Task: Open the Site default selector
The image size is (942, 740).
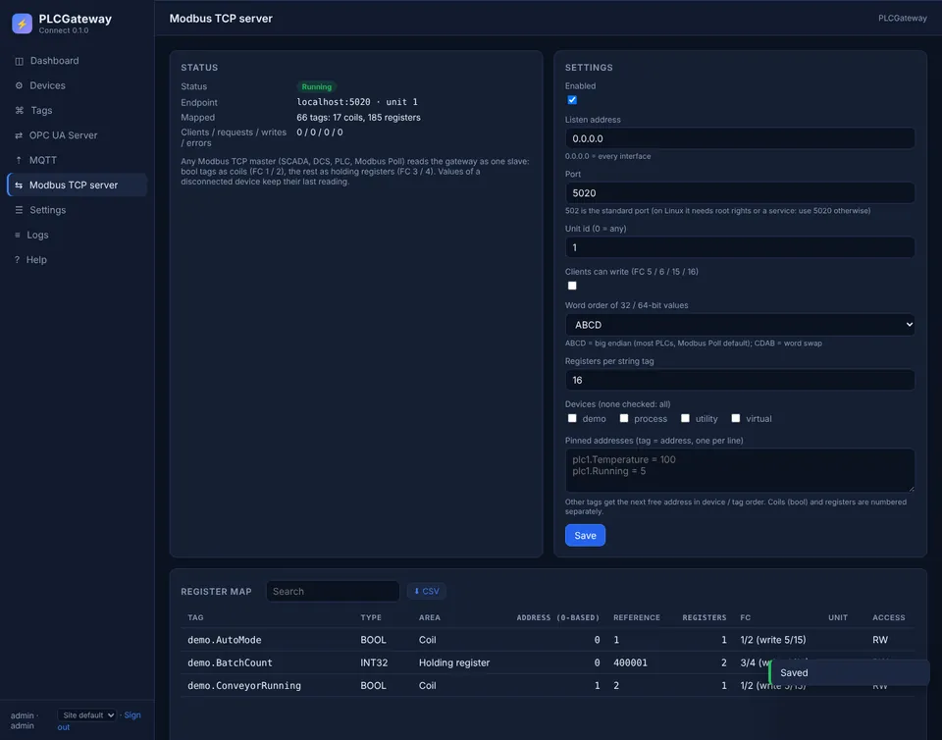Action: tap(86, 714)
